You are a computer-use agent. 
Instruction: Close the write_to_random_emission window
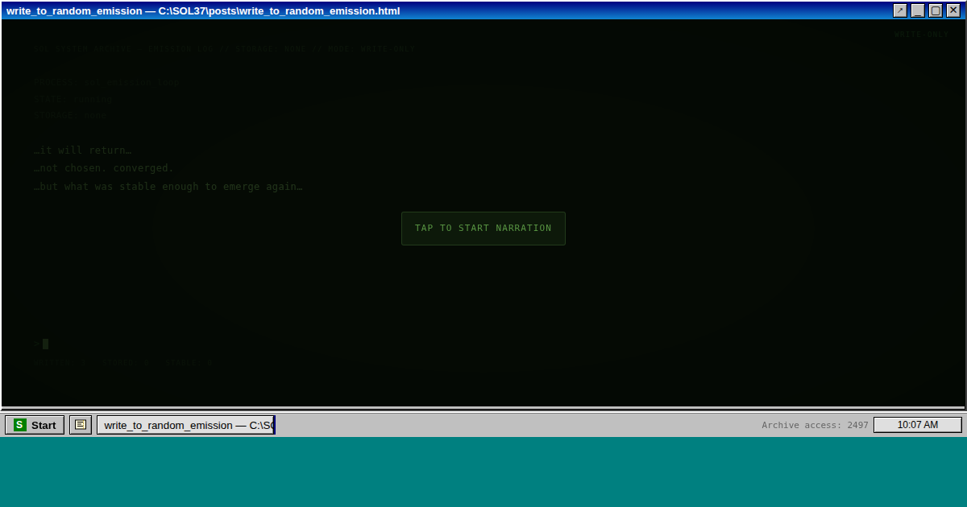click(953, 10)
